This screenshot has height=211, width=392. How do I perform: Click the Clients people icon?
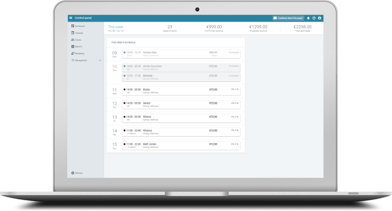tap(73, 40)
